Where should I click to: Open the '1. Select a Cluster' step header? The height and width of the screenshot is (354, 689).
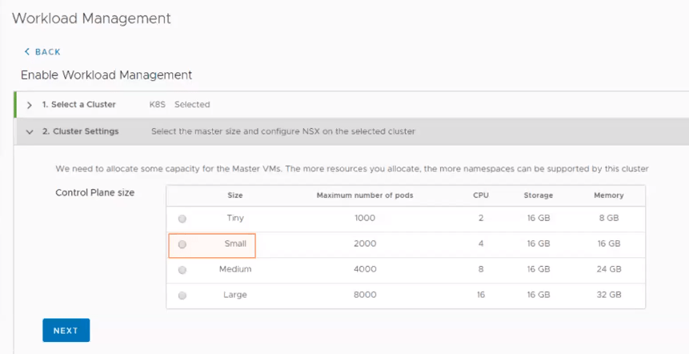[78, 104]
